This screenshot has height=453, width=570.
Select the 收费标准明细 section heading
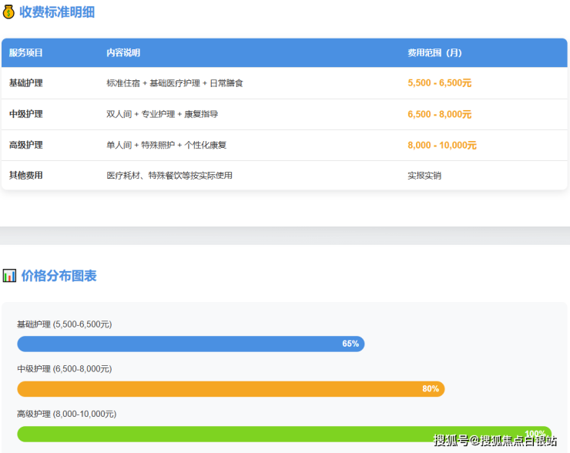tap(57, 12)
